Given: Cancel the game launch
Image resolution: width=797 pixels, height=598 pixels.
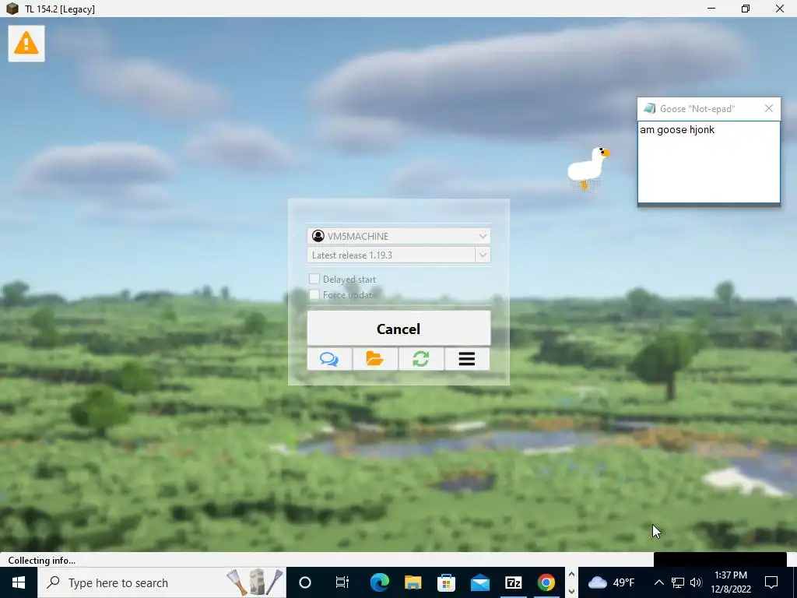Looking at the screenshot, I should point(398,329).
